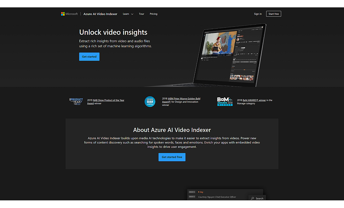The width and height of the screenshot is (344, 208).
Task: Click the Unlock video insights heading
Action: (113, 32)
